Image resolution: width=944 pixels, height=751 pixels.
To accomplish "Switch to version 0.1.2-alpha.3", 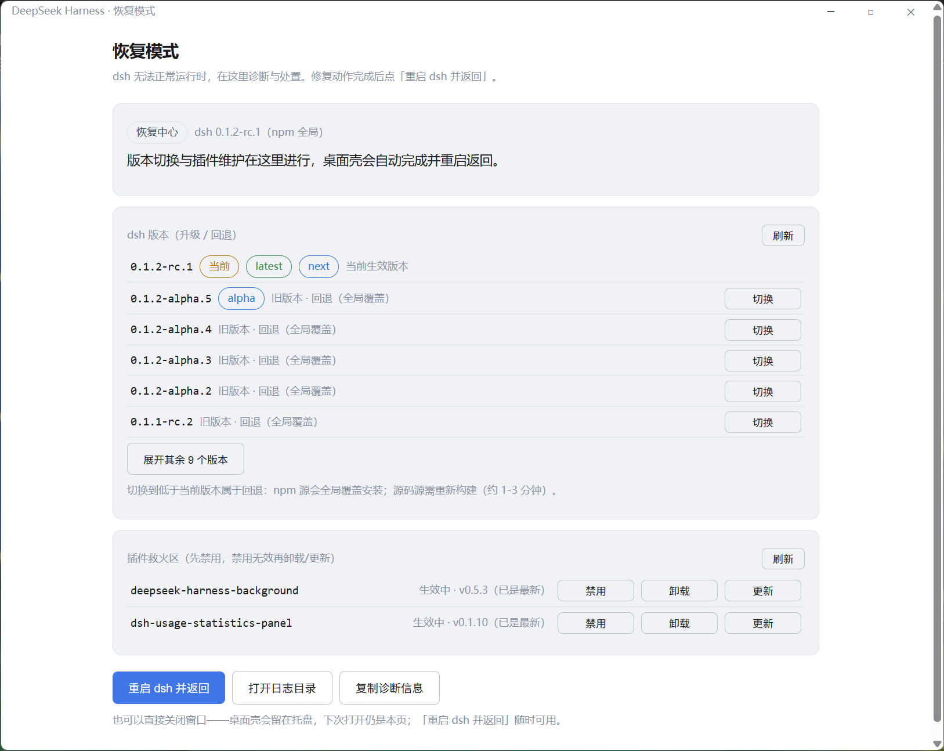I will 762,361.
